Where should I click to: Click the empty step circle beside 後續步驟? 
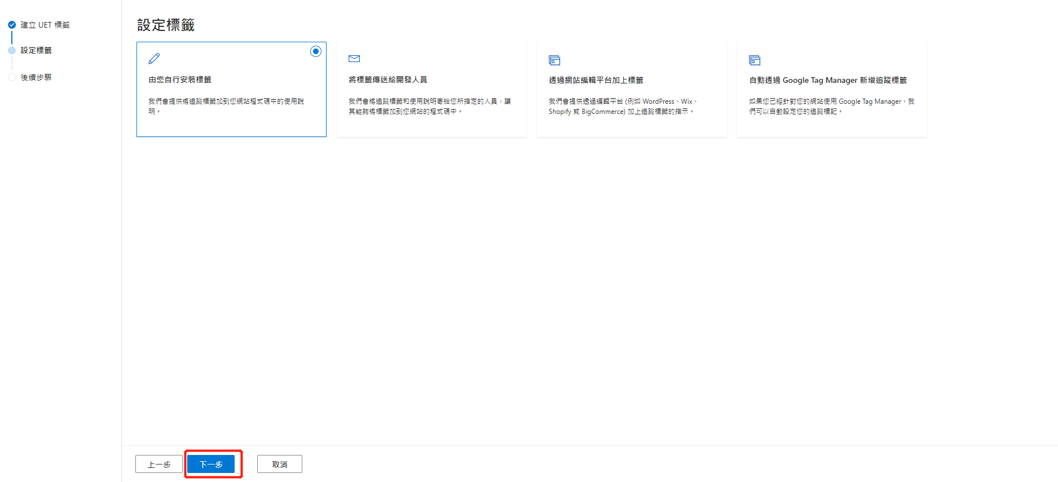coord(12,77)
